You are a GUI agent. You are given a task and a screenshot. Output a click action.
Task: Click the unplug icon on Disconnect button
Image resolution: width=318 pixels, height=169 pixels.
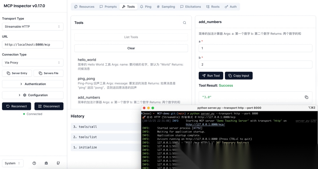coord(40,106)
